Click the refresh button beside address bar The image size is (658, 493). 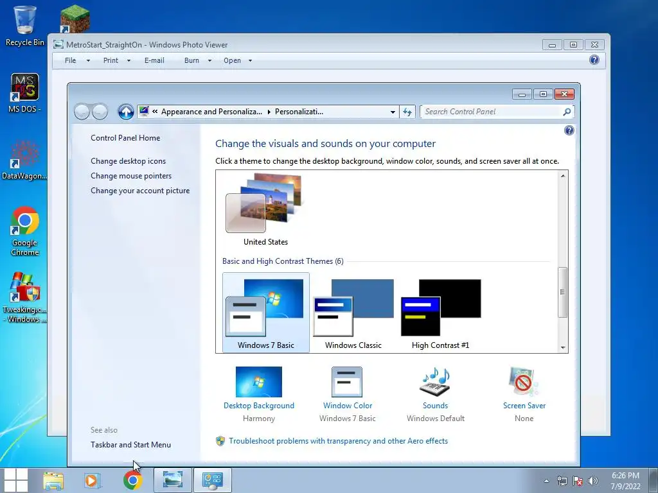click(x=407, y=112)
